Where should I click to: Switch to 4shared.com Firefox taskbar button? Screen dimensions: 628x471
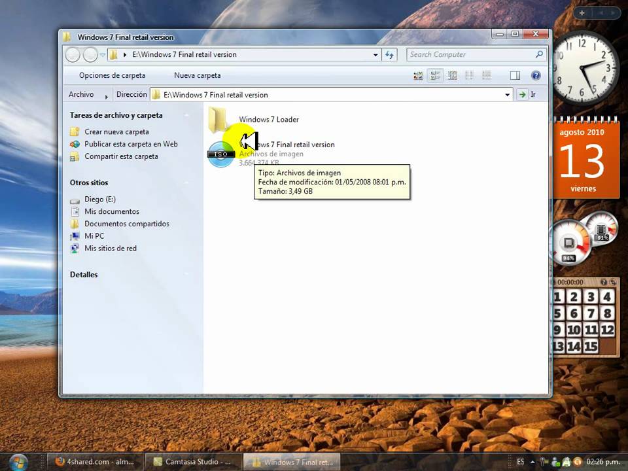[95, 462]
